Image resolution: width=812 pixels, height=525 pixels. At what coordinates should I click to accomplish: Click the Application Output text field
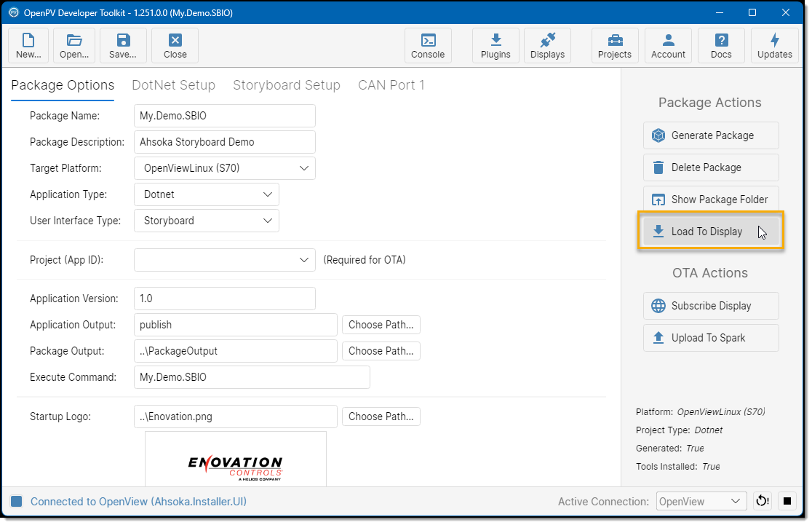point(236,325)
